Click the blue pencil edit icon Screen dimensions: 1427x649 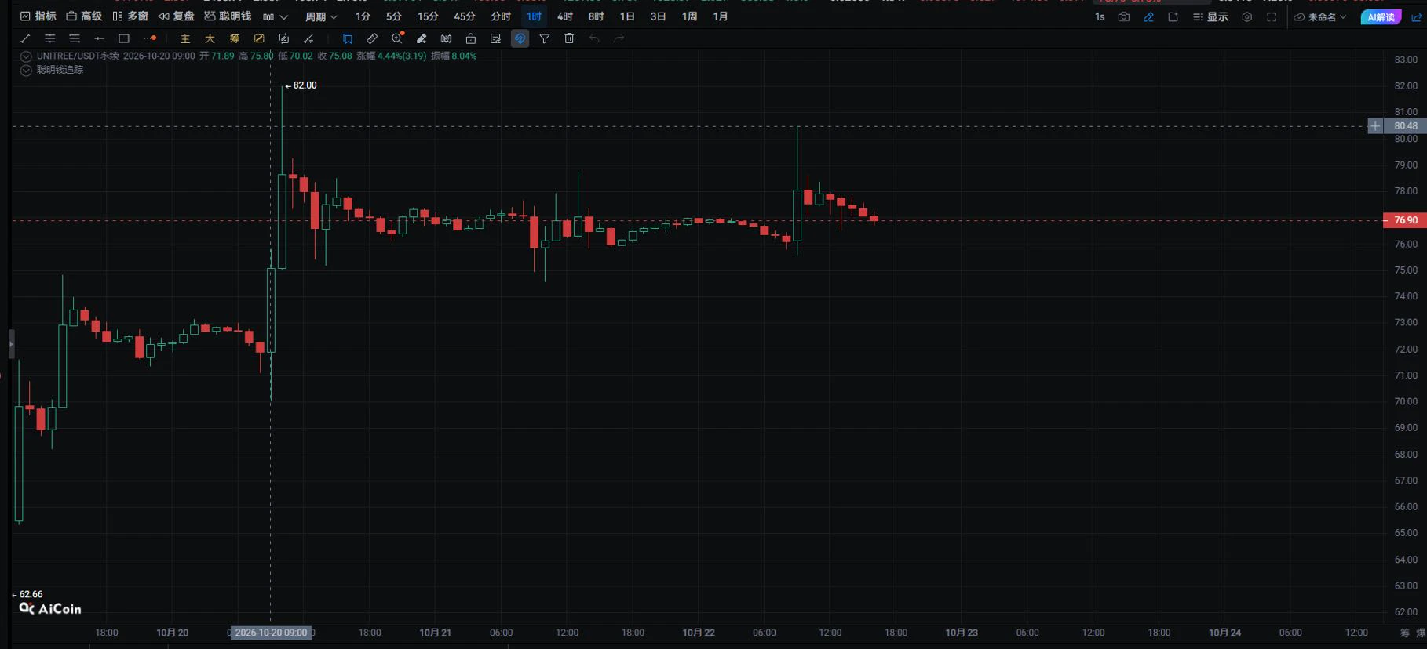coord(1148,16)
